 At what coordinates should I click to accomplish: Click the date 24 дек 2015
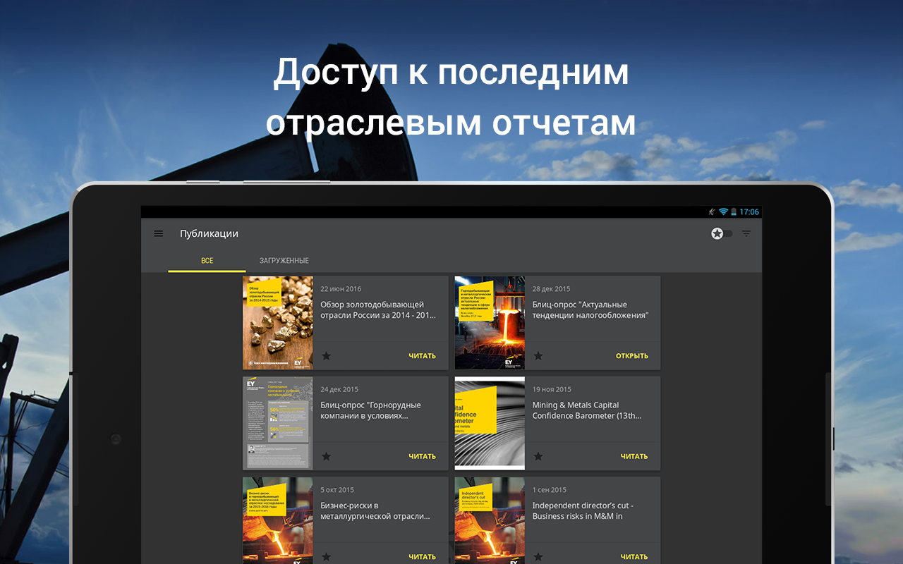click(x=339, y=389)
